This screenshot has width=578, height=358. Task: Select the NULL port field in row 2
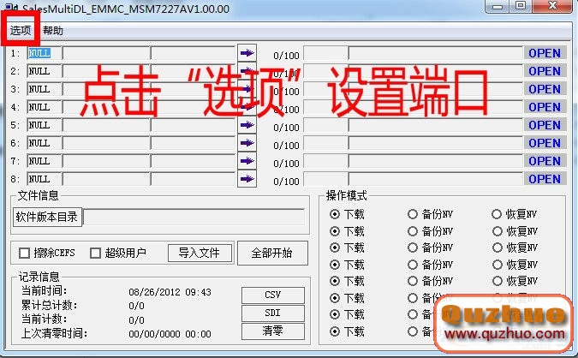tap(45, 71)
